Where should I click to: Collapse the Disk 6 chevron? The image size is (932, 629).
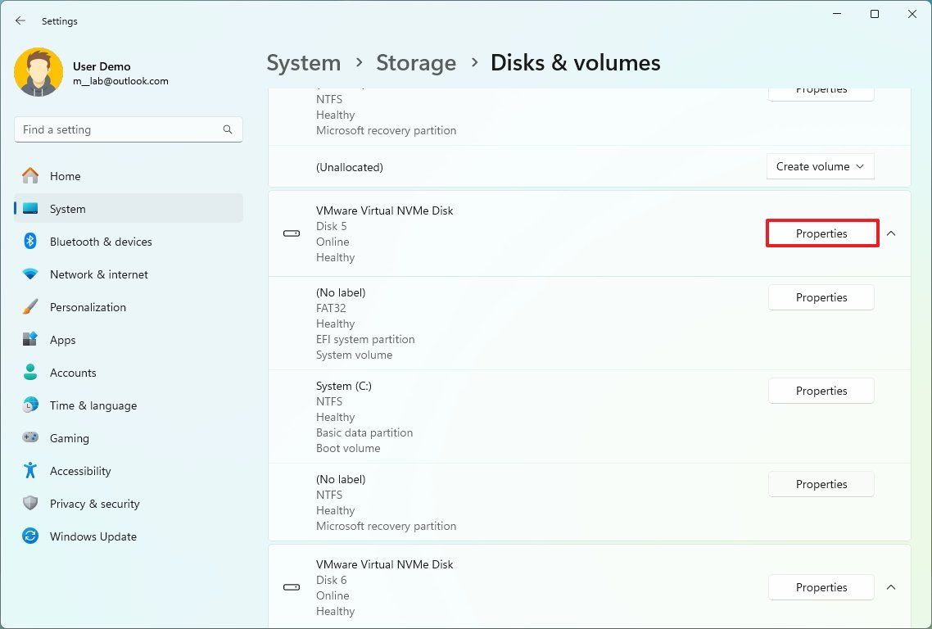pos(891,587)
